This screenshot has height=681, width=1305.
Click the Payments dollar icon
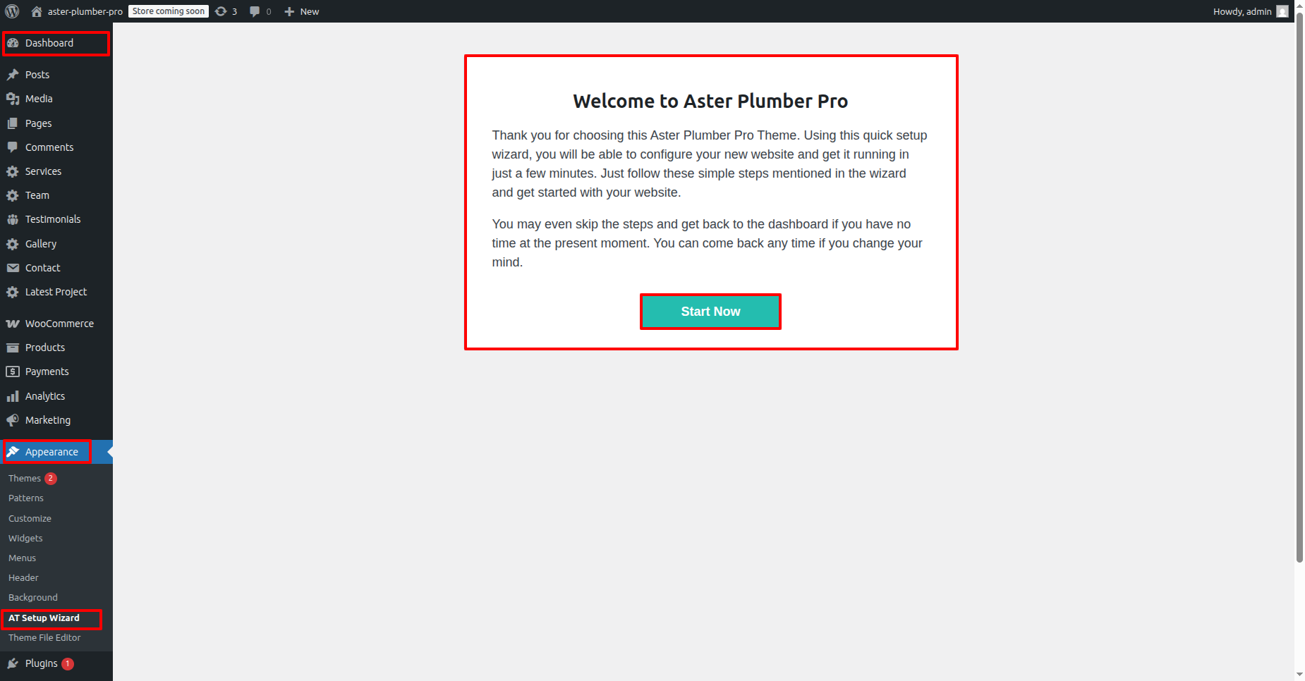[13, 372]
